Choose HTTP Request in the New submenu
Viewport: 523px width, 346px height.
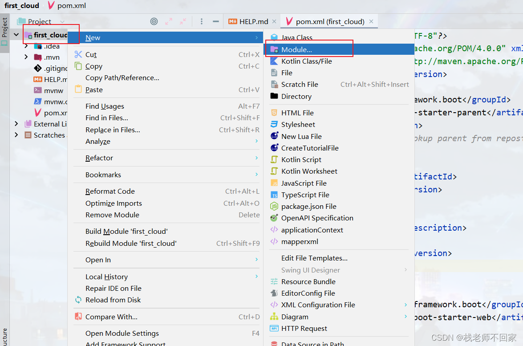tap(339, 328)
